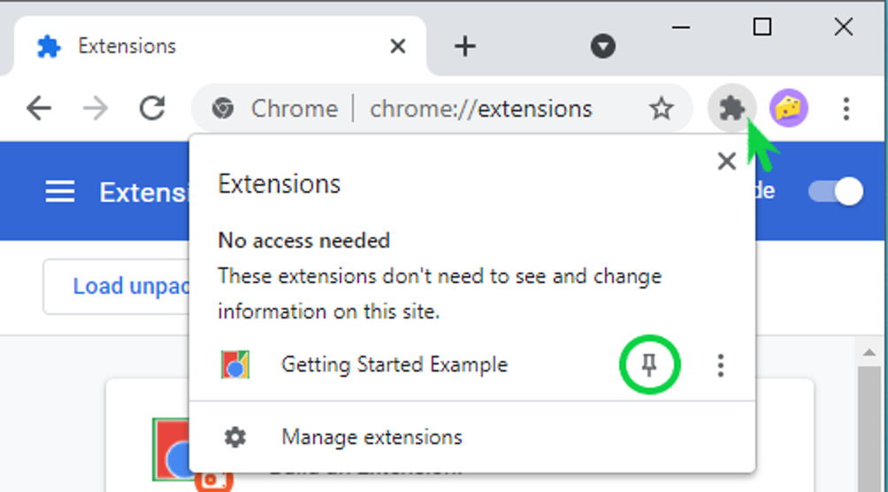Click the chrome://extensions address bar
The height and width of the screenshot is (492, 888).
click(x=441, y=108)
